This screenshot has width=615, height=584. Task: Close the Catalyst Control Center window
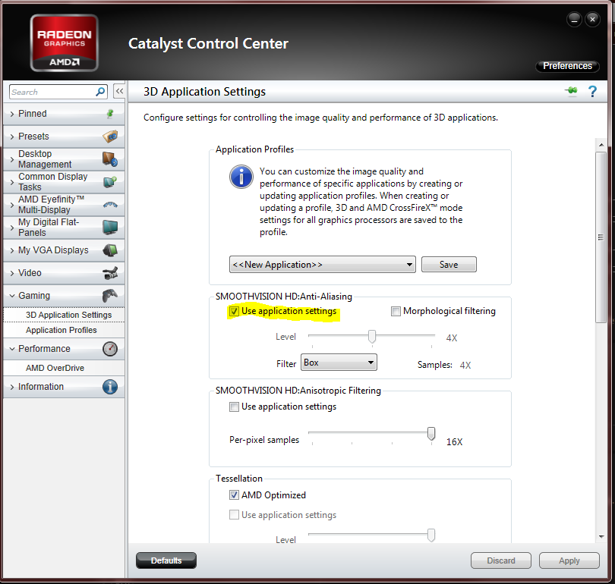(593, 19)
